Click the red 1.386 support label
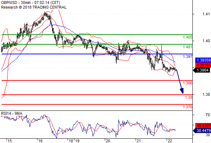Image resolution: width=211 pixels, height=143 pixels. 187,83
